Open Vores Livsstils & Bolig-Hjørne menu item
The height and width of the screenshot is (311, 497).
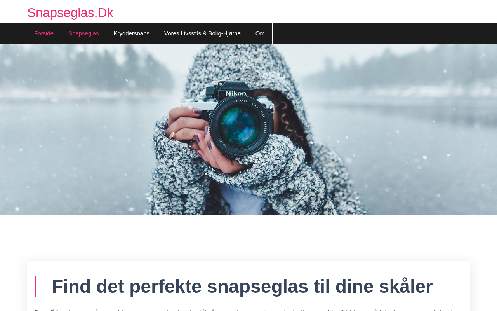(x=202, y=33)
